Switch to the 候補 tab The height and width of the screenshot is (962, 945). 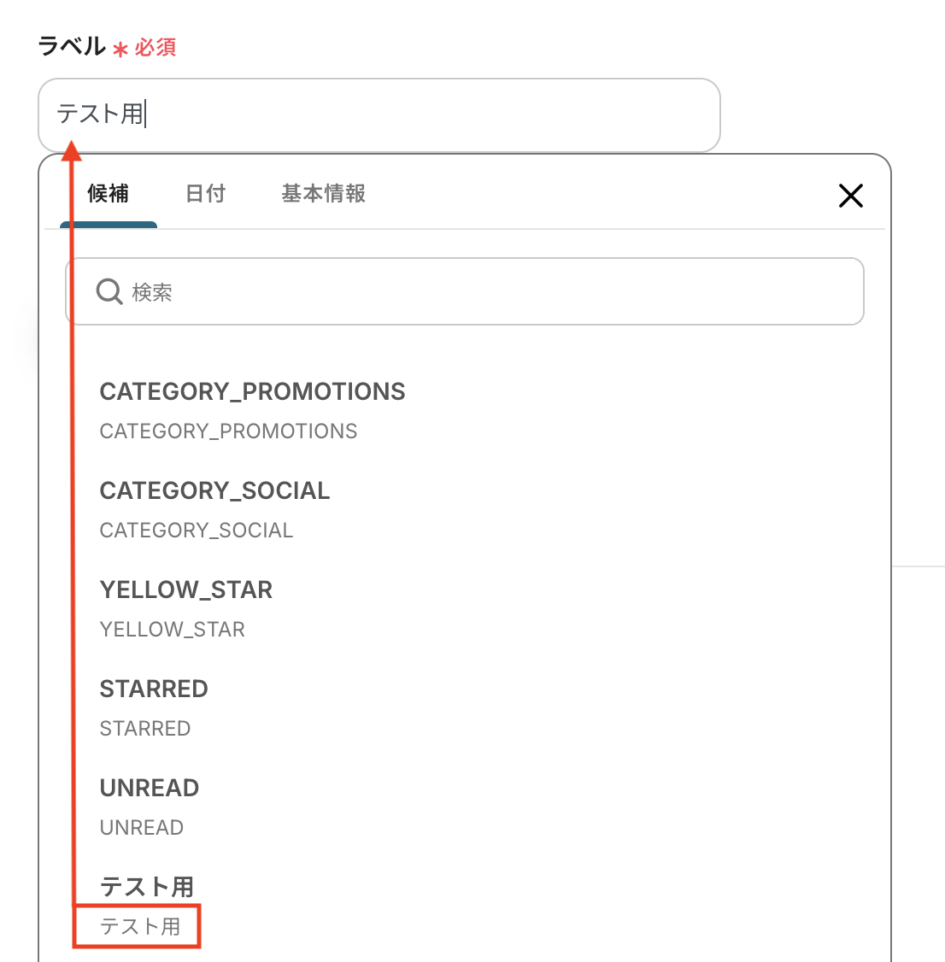click(x=109, y=194)
